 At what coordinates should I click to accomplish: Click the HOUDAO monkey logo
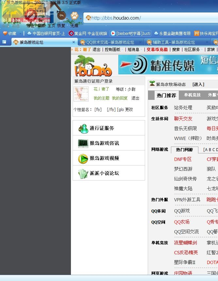pyautogui.click(x=93, y=66)
